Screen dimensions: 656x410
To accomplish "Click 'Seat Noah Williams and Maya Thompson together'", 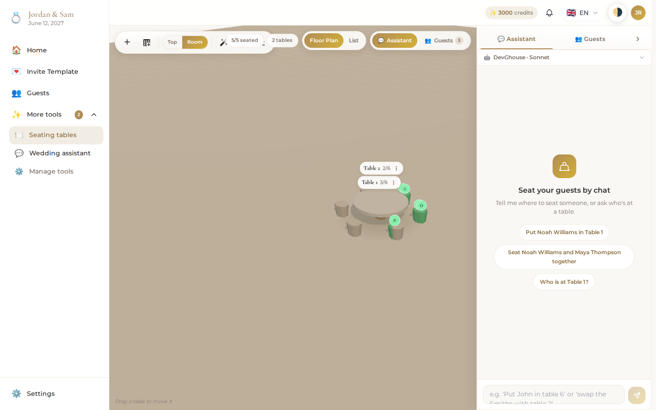I will 564,257.
